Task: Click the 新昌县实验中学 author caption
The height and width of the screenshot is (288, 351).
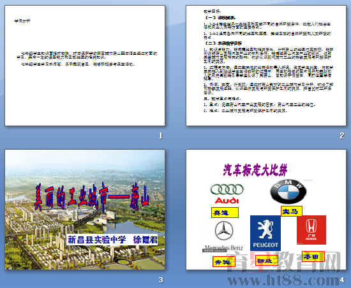Action: click(x=112, y=240)
